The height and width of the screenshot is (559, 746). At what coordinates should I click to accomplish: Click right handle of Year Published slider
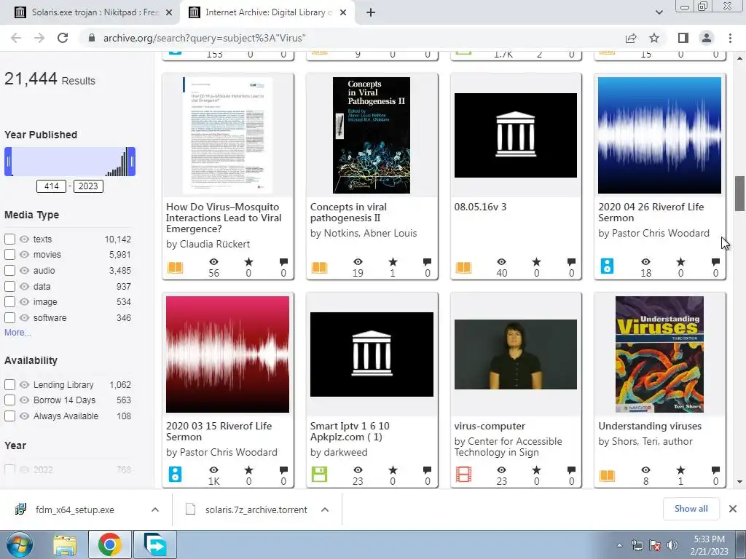[x=133, y=162]
